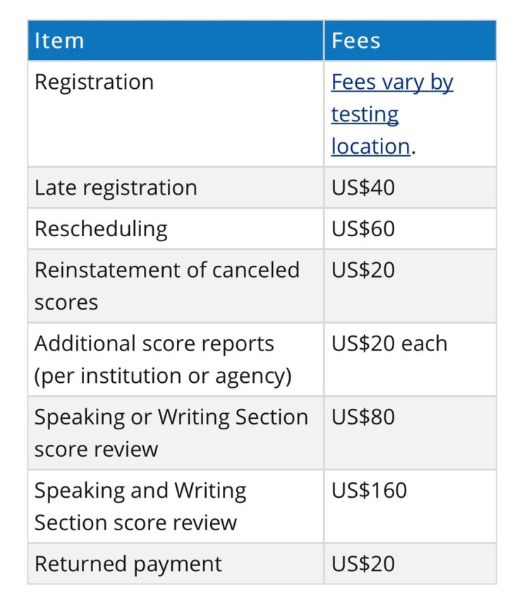Click the US$40 late registration fee
The height and width of the screenshot is (612, 524).
[x=363, y=188]
